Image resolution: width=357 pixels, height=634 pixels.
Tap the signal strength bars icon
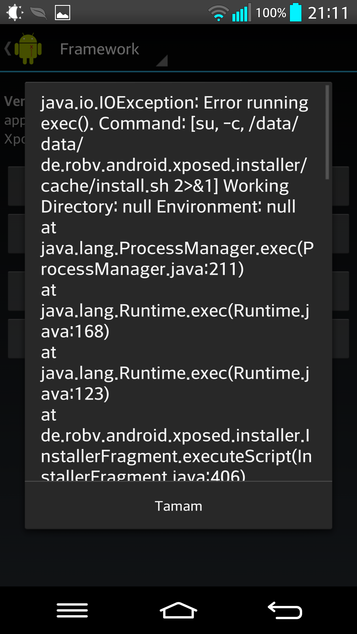(x=242, y=13)
